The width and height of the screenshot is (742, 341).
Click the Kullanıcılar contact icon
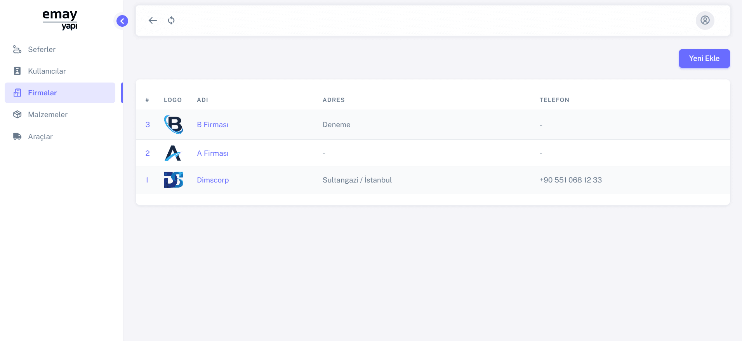coord(17,71)
